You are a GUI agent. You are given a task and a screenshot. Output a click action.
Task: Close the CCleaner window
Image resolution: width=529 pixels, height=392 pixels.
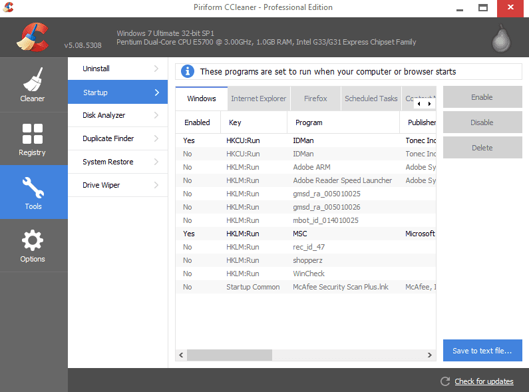[510, 7]
